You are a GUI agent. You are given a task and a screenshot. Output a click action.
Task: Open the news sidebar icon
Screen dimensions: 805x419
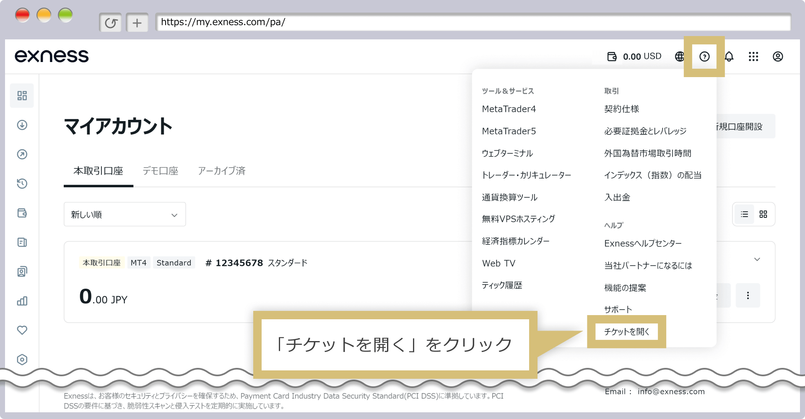pos(22,242)
